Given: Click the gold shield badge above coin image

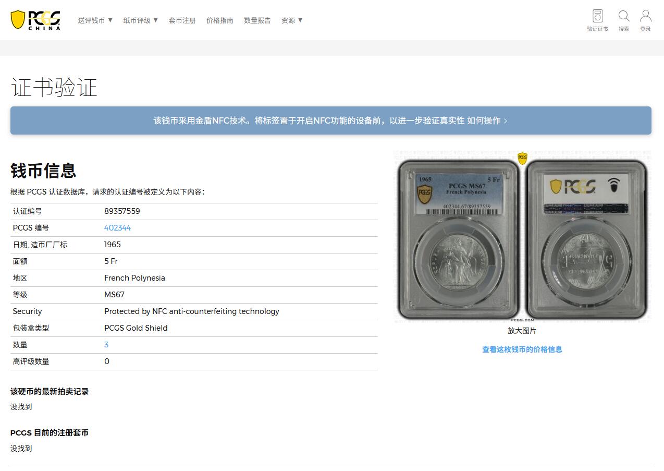Looking at the screenshot, I should 522,158.
